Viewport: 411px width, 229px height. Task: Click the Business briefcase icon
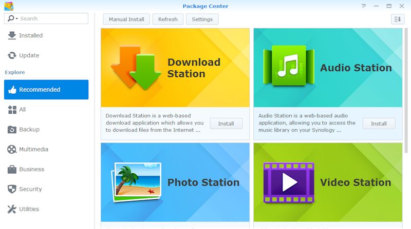12,170
